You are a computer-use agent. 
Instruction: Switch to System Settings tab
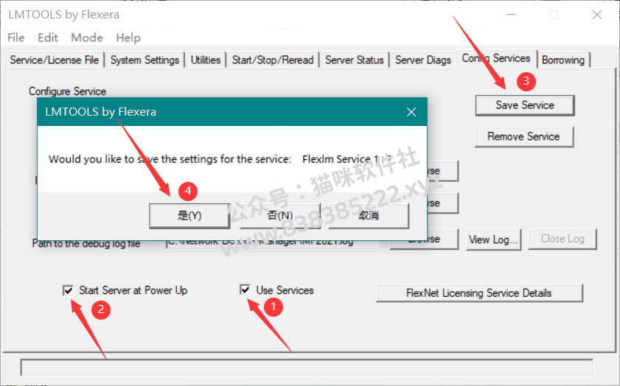(144, 60)
